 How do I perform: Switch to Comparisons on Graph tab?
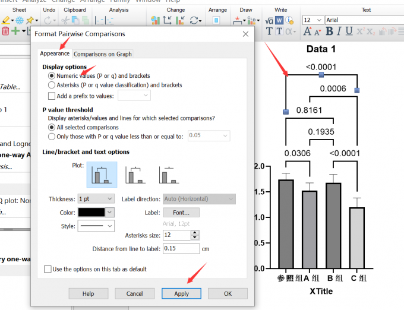tap(103, 54)
